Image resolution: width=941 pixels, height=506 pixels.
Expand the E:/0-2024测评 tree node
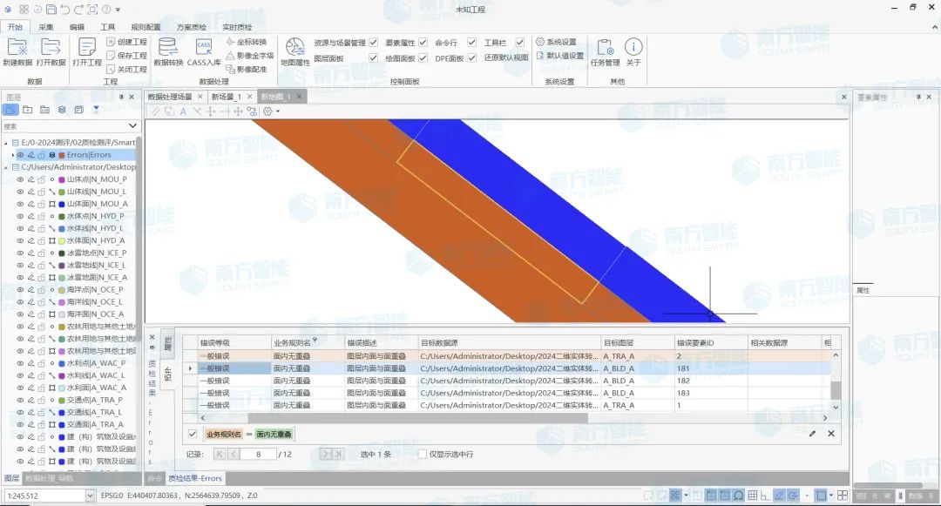6,143
